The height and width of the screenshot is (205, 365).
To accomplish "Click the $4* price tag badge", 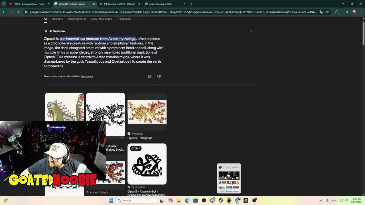I will tap(135, 148).
